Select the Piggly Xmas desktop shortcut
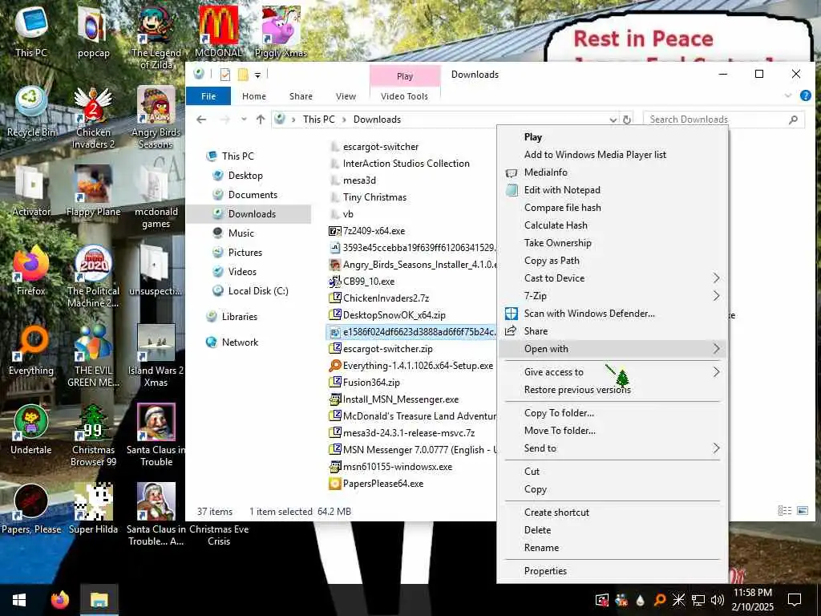821x616 pixels. (x=281, y=32)
